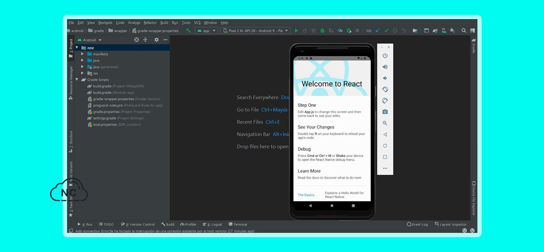Screen dimensions: 544x252
Task: Open the Refactor menu
Action: pos(150,23)
